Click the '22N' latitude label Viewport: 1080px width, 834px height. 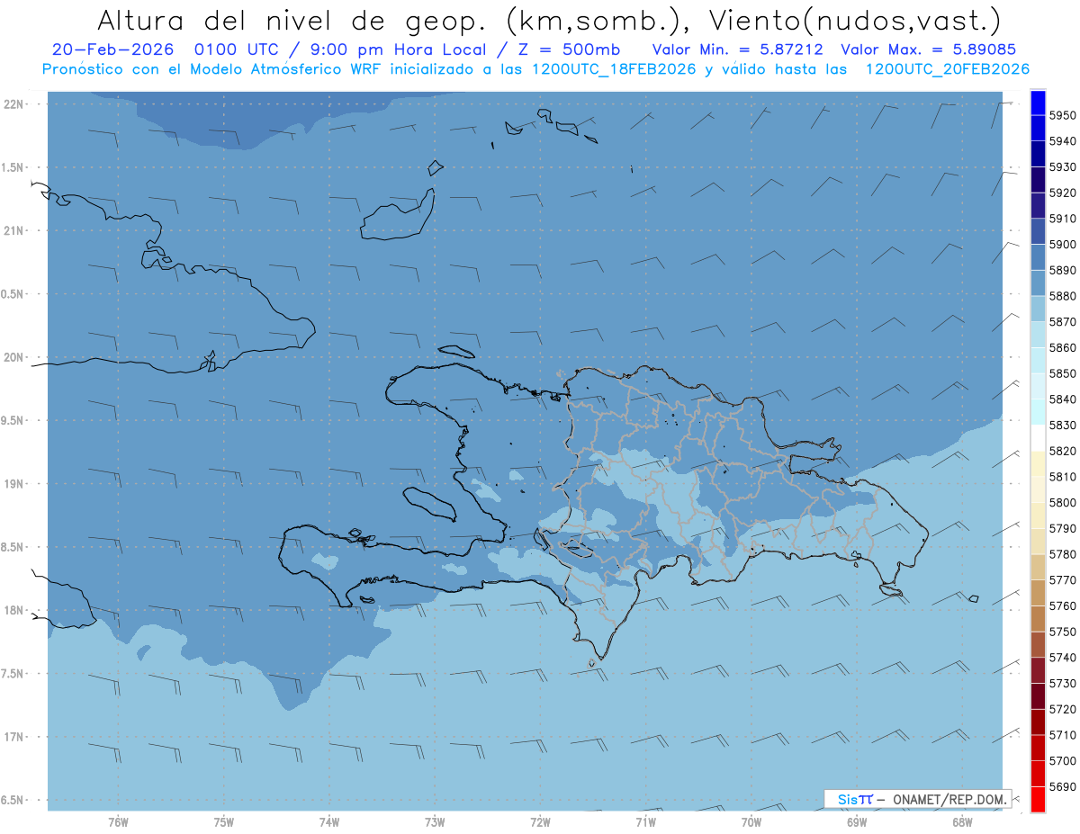[x=13, y=104]
